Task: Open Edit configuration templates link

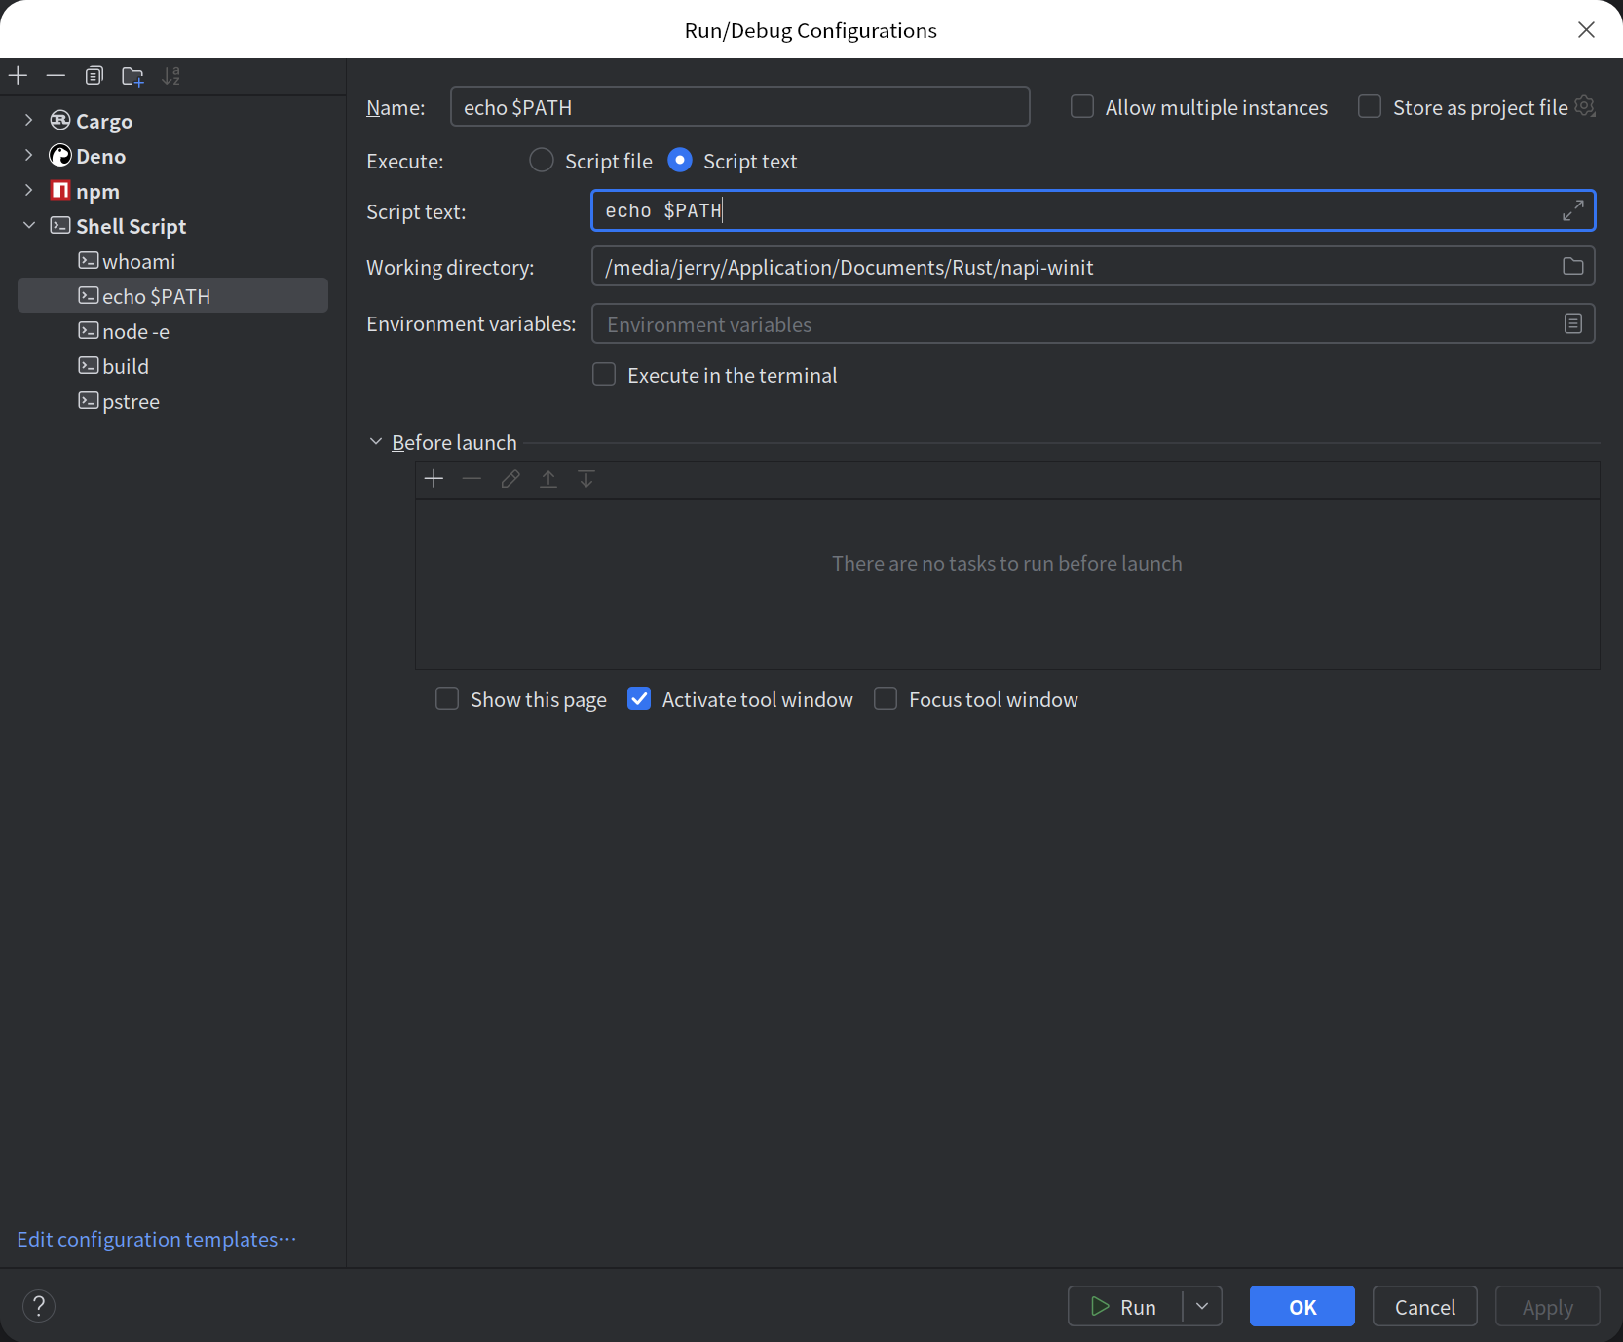Action: tap(156, 1239)
